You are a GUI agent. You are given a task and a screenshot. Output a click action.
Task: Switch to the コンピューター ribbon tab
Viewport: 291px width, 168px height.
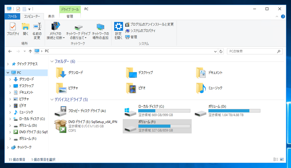click(x=32, y=17)
